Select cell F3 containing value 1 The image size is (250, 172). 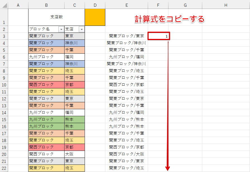pyautogui.click(x=159, y=36)
